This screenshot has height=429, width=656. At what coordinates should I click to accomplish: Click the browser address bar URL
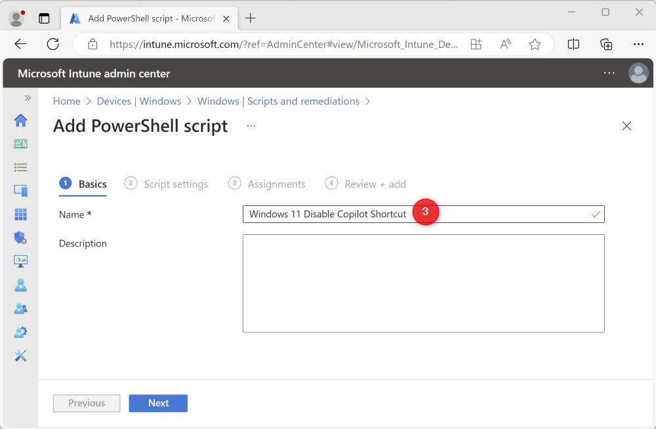click(x=283, y=44)
